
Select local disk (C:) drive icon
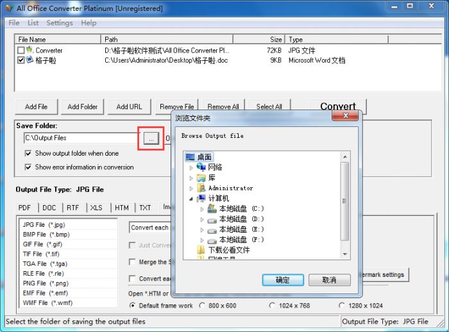pyautogui.click(x=212, y=208)
